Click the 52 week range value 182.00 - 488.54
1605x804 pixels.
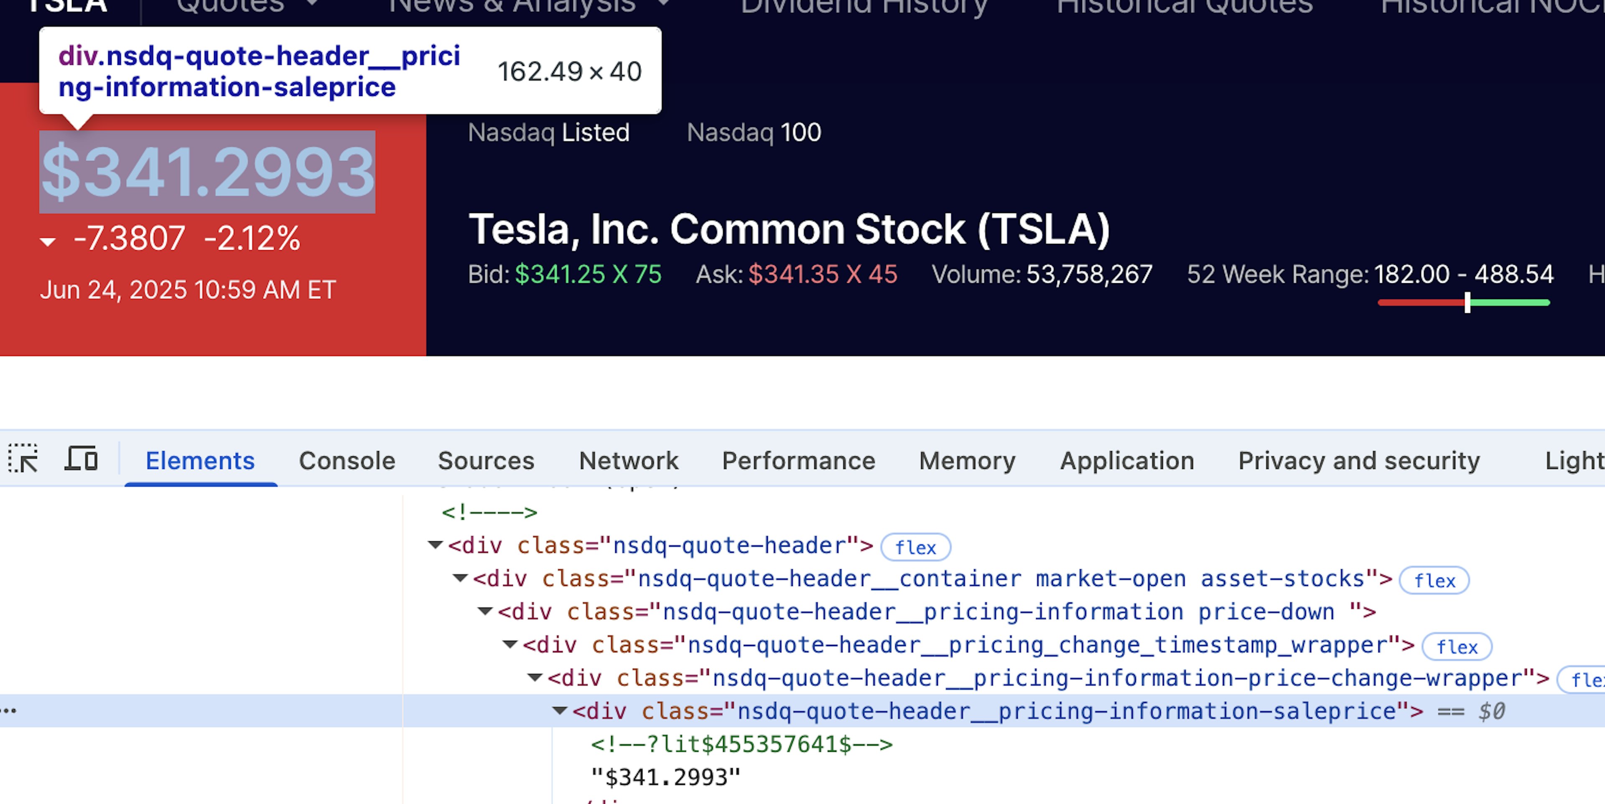tap(1464, 275)
